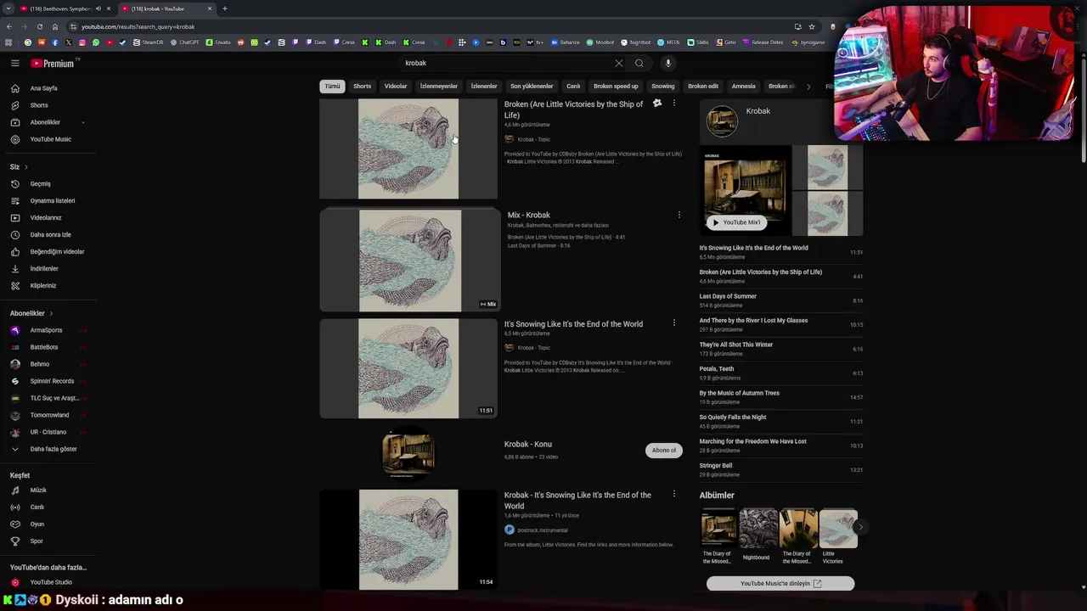Open options for It's Snowing Krobak - Topic video
The image size is (1087, 611).
tap(674, 323)
